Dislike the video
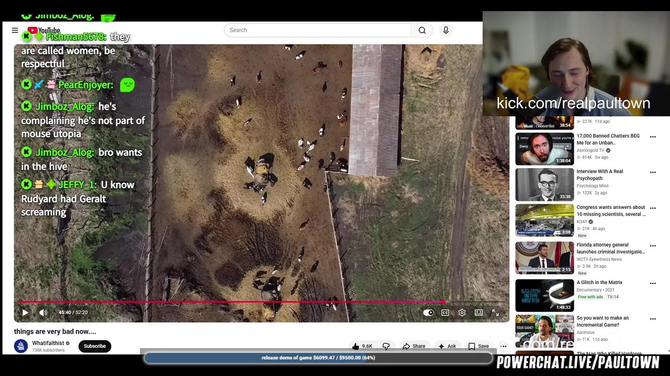670x376 pixels. 386,346
